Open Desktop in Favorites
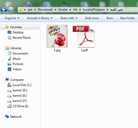138x128 pixels. pyautogui.click(x=18, y=32)
